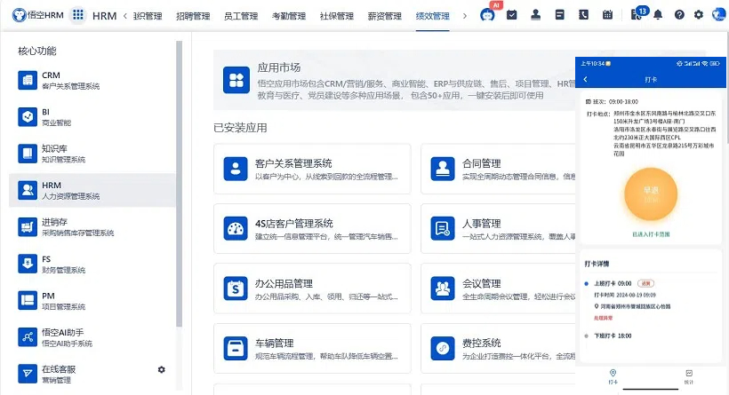Switch to 社保管理 tab
Viewport: 729px width, 395px height.
point(337,16)
